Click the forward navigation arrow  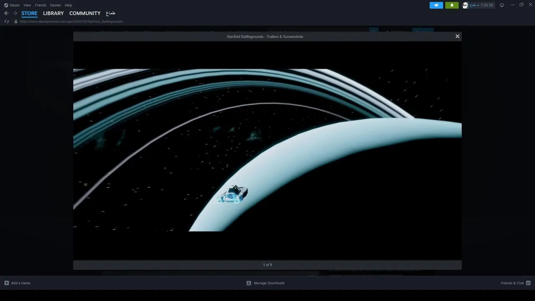click(15, 13)
